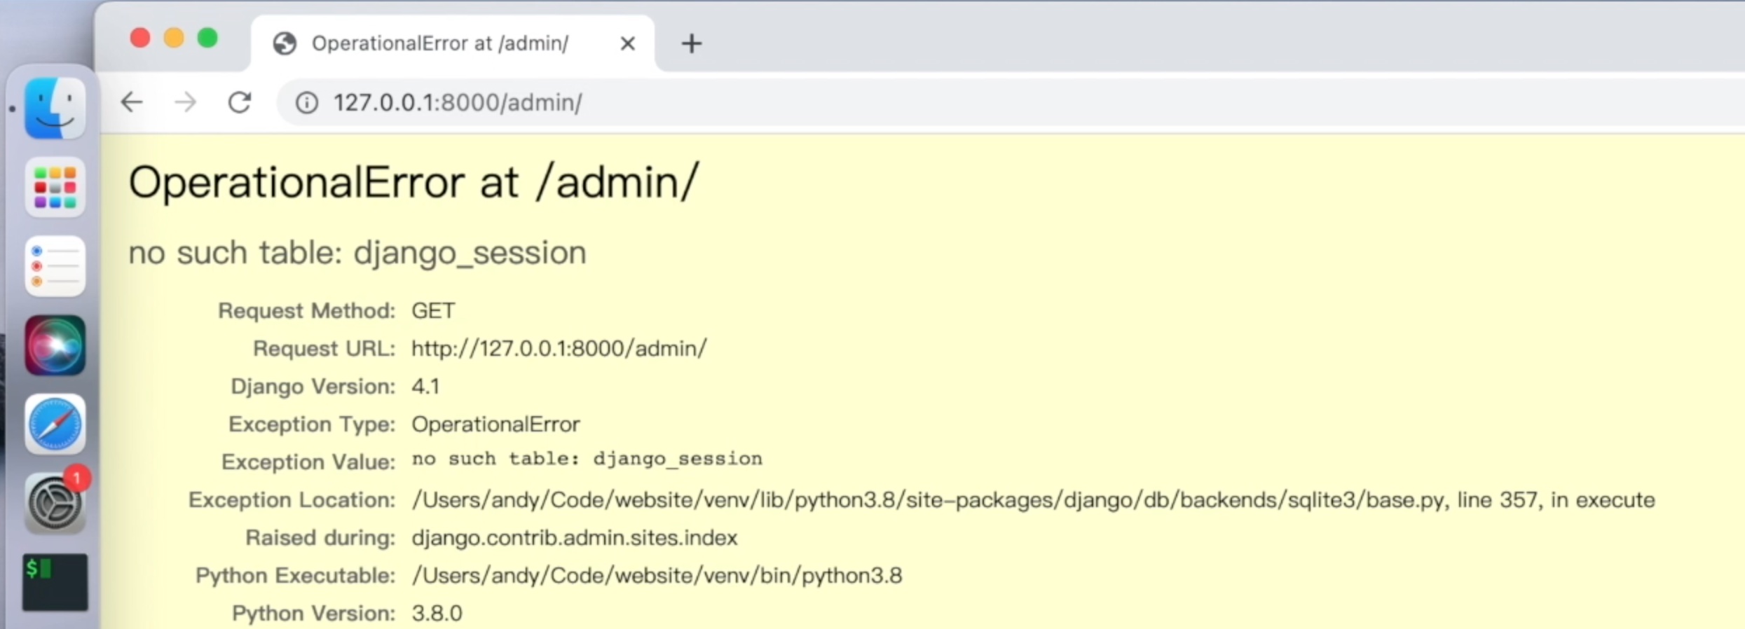This screenshot has width=1745, height=629.
Task: Close the OperationalError browser tab
Action: point(628,43)
